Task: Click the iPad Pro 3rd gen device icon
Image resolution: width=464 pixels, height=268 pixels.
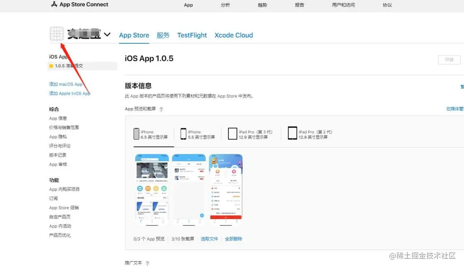Action: [233, 134]
